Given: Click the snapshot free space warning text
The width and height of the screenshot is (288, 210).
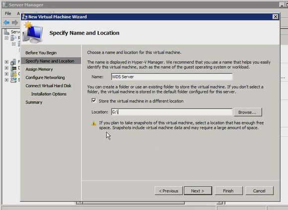Looking at the screenshot, I should click(181, 125).
